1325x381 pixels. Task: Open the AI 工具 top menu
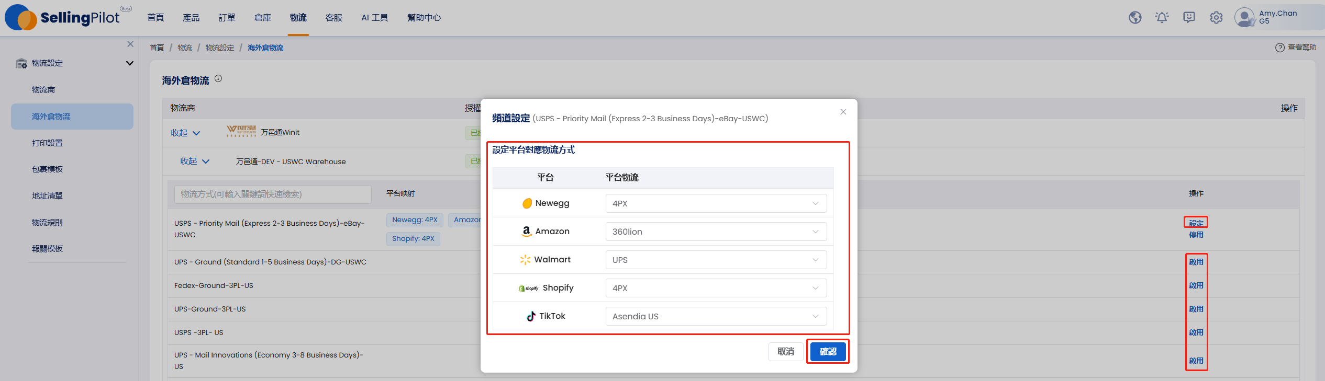coord(375,18)
